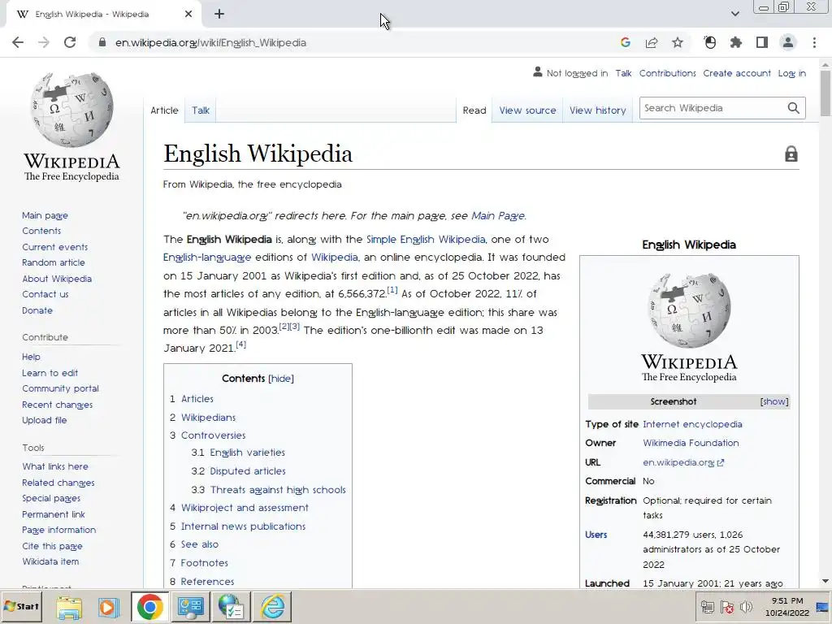The height and width of the screenshot is (624, 832).
Task: Jump to the Controversies section
Action: point(214,435)
